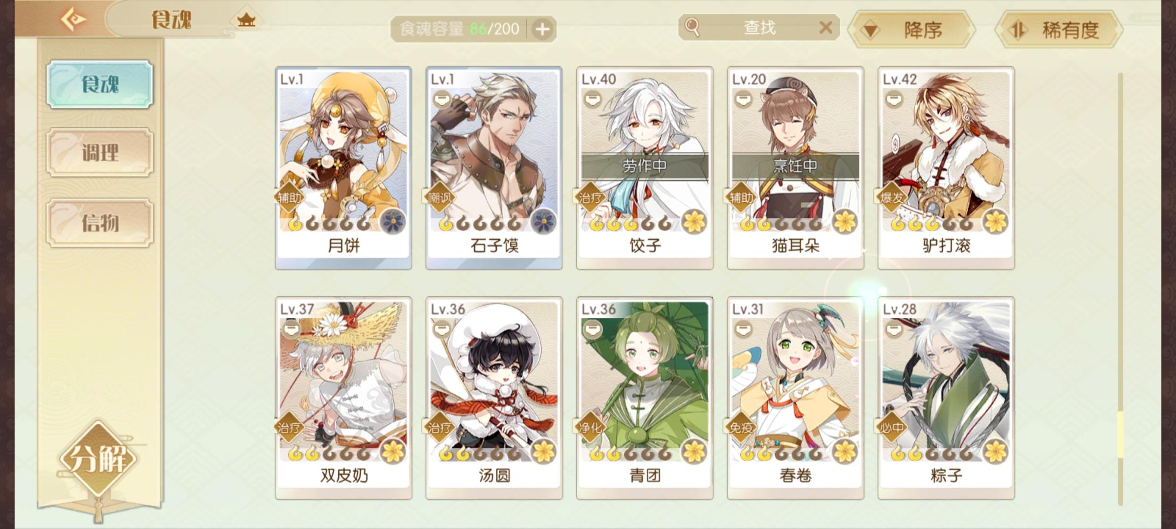Switch to the 信物 tab
Viewport: 1176px width, 529px height.
pyautogui.click(x=100, y=223)
